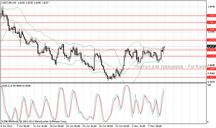Click the 11 Oct 16:00 time axis label
216x128 pixels.
[40, 126]
